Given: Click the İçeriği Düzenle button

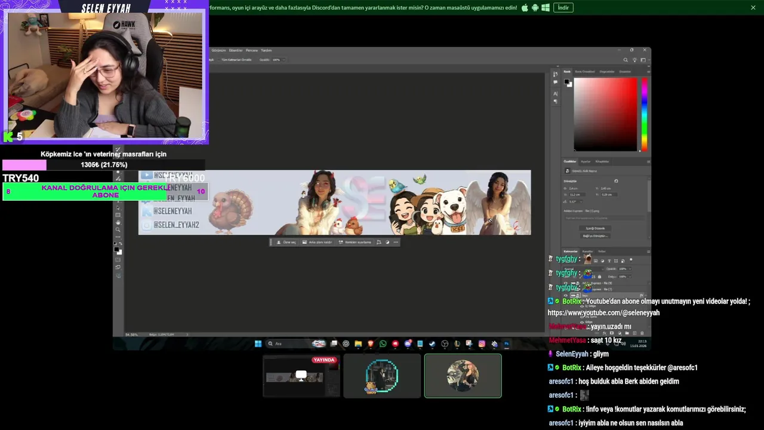Looking at the screenshot, I should (595, 228).
